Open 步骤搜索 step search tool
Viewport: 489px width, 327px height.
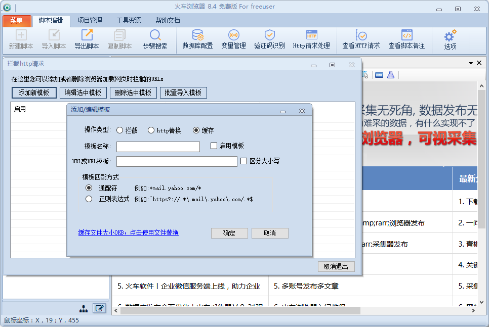tap(155, 39)
